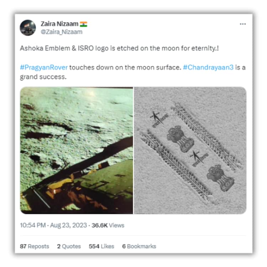Viewport: 267px width, 267px height.
Task: Click the 'grand success.' tweet text line
Action: click(43, 77)
